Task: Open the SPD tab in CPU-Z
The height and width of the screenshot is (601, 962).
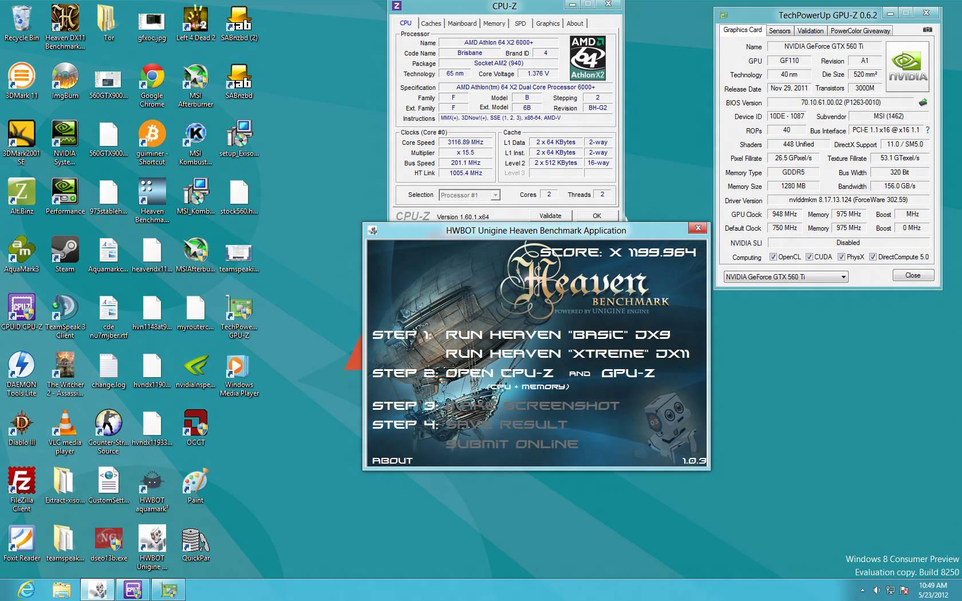Action: coord(520,23)
